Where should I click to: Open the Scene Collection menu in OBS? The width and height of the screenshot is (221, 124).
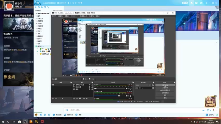[84, 16]
